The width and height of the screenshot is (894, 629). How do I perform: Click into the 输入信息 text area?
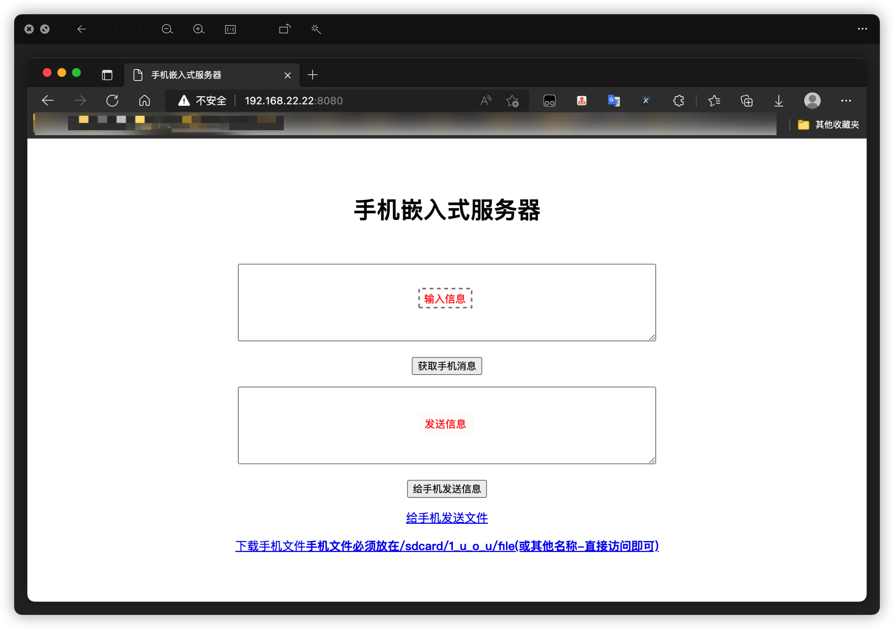click(x=447, y=302)
